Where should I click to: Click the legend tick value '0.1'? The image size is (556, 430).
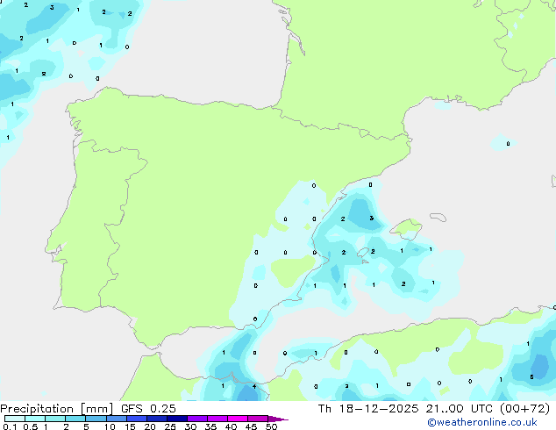[10, 426]
